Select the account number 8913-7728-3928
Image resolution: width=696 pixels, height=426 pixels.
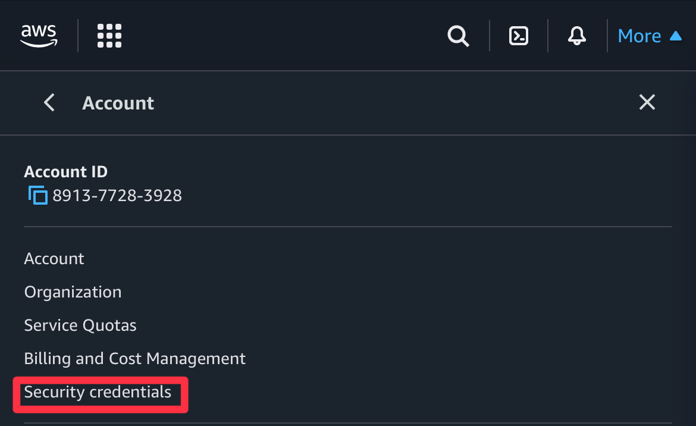117,195
